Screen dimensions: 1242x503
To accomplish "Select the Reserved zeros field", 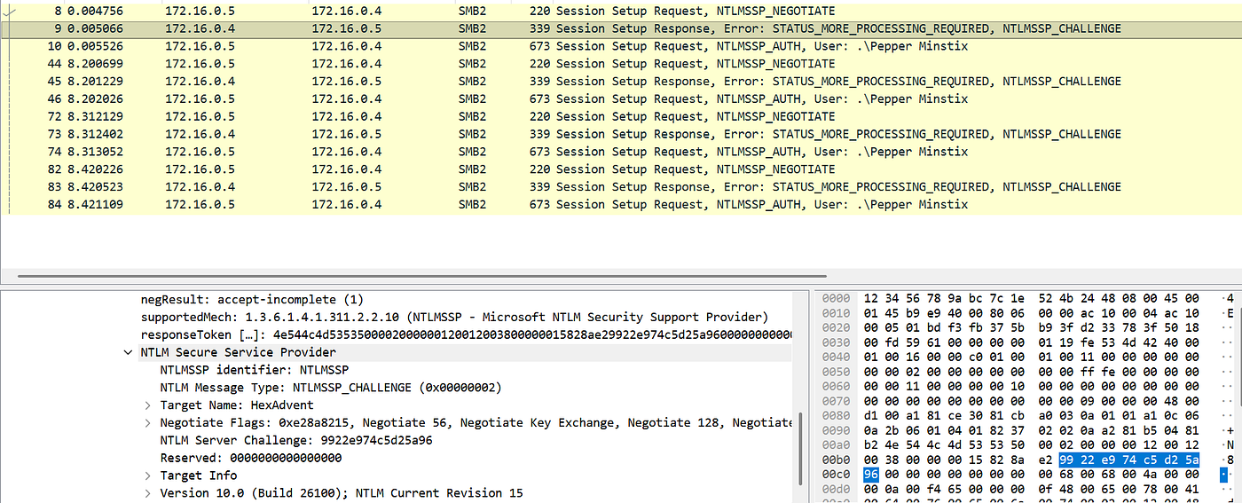I will click(x=251, y=458).
